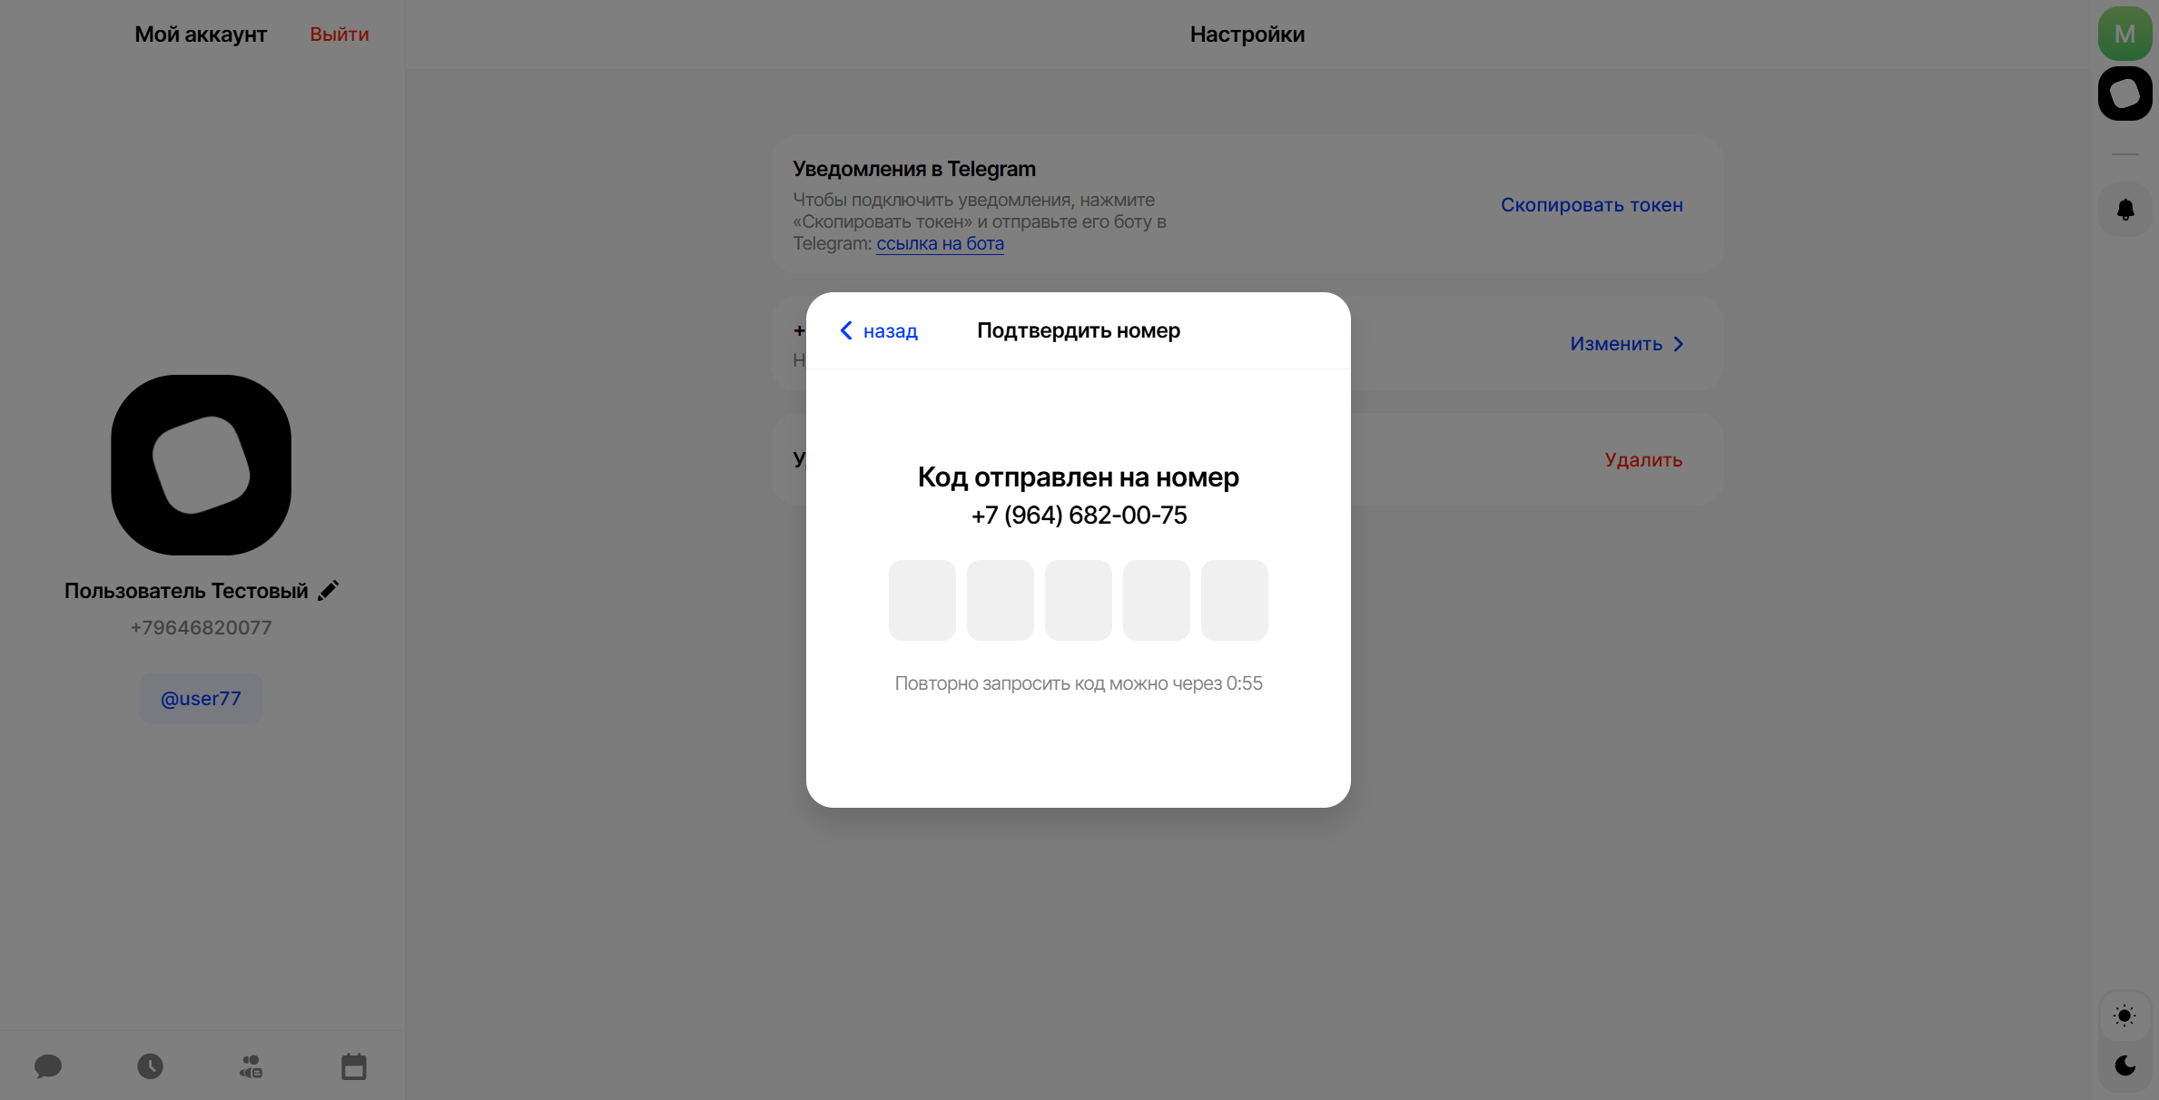
Task: Click Скопировать токен button
Action: (1591, 205)
